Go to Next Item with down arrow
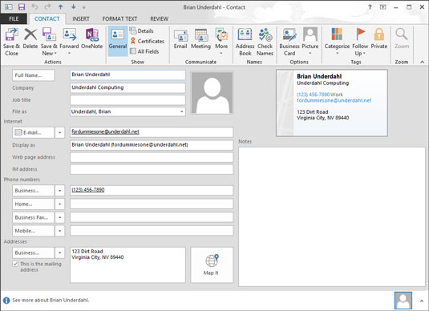The width and height of the screenshot is (429, 311). pos(73,7)
